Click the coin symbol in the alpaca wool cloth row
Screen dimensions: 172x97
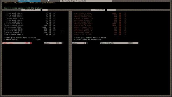(50, 19)
